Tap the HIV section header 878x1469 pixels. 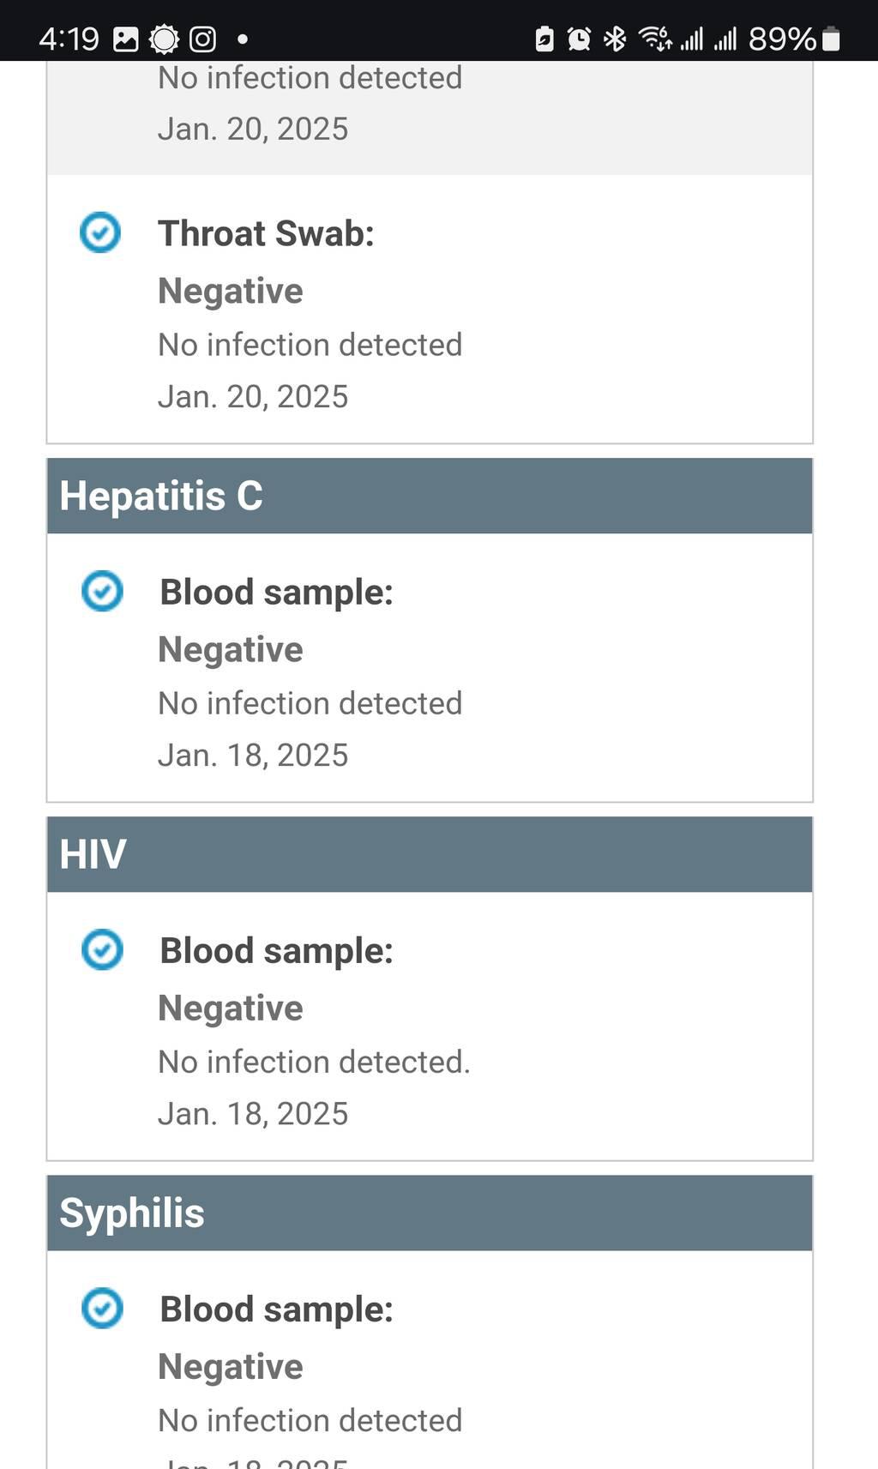pyautogui.click(x=429, y=854)
